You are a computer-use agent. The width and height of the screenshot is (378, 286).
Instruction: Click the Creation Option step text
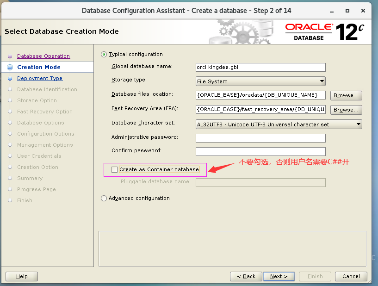tap(37, 167)
